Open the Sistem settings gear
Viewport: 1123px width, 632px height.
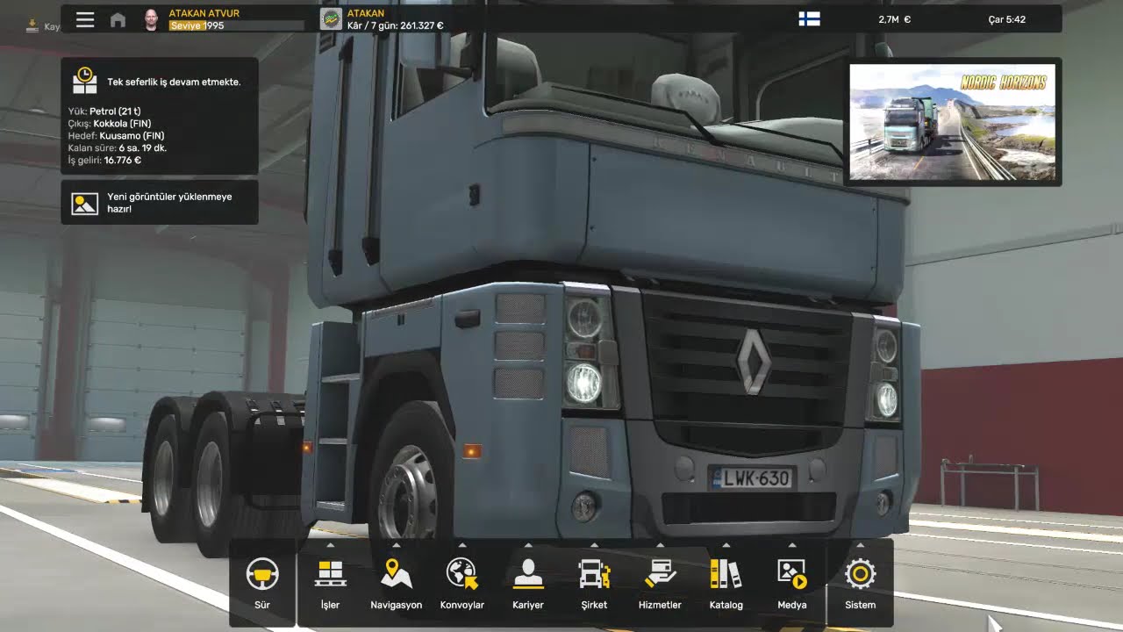860,583
